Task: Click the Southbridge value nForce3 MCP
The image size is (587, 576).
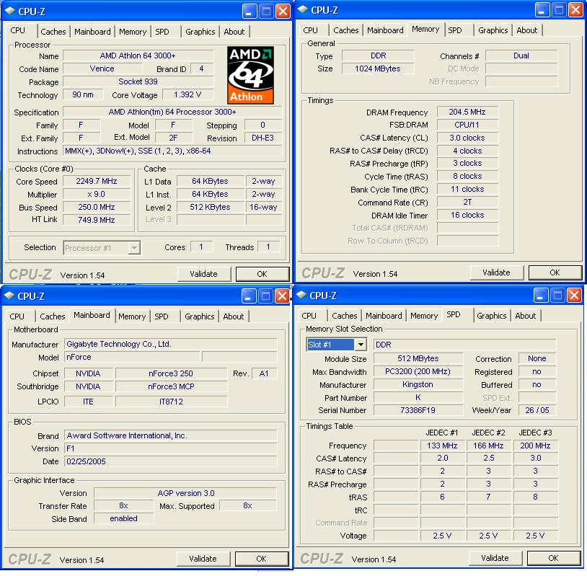Action: click(x=171, y=386)
